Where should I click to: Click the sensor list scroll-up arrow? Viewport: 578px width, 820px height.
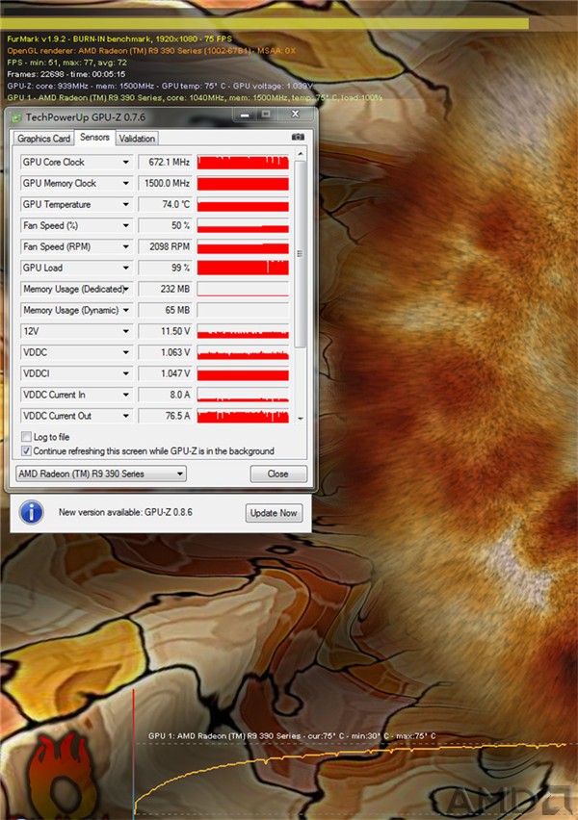click(x=300, y=154)
